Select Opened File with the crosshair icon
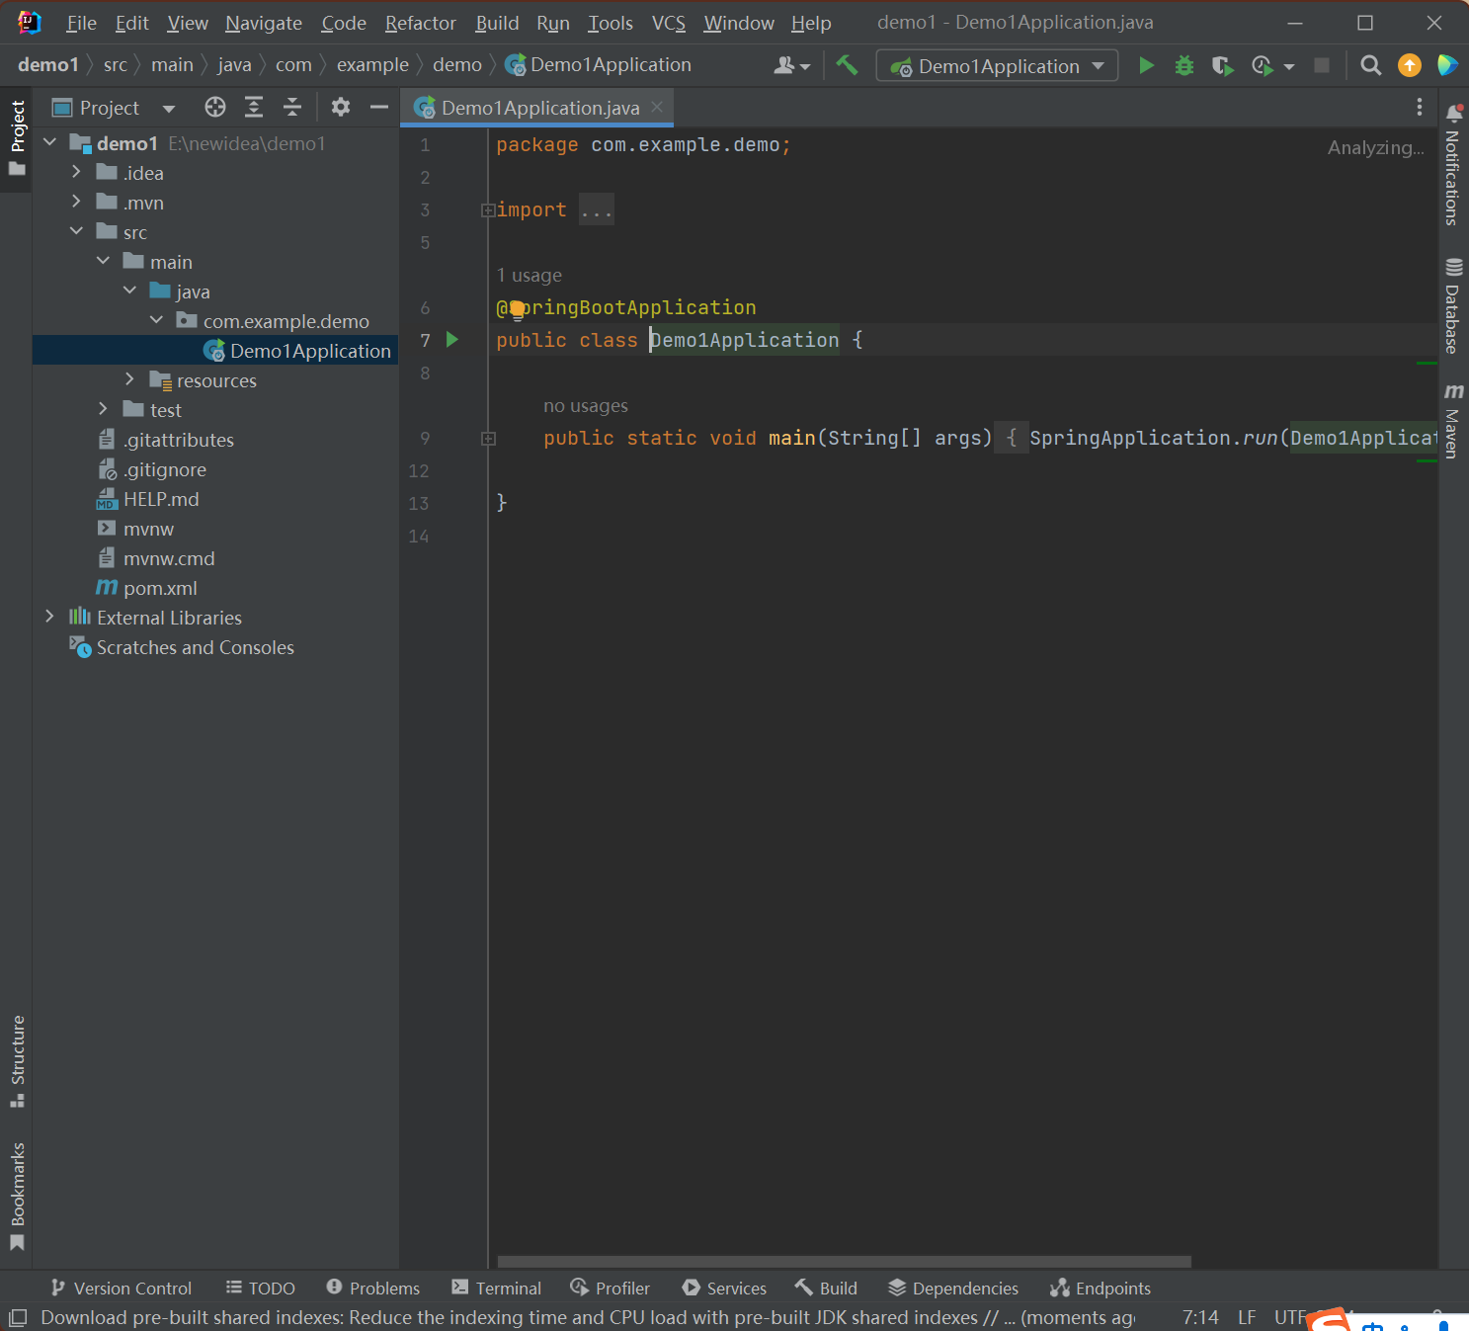Screen dimensions: 1469x1331 coord(214,107)
